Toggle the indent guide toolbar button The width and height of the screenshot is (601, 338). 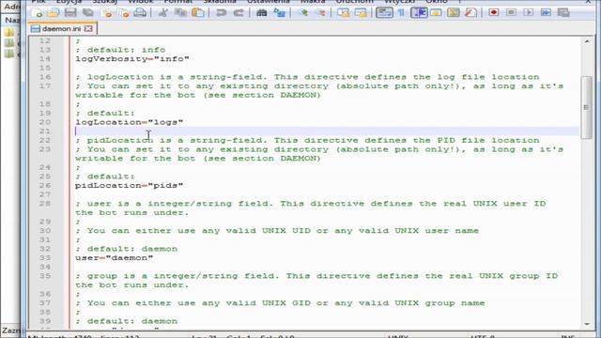[419, 12]
